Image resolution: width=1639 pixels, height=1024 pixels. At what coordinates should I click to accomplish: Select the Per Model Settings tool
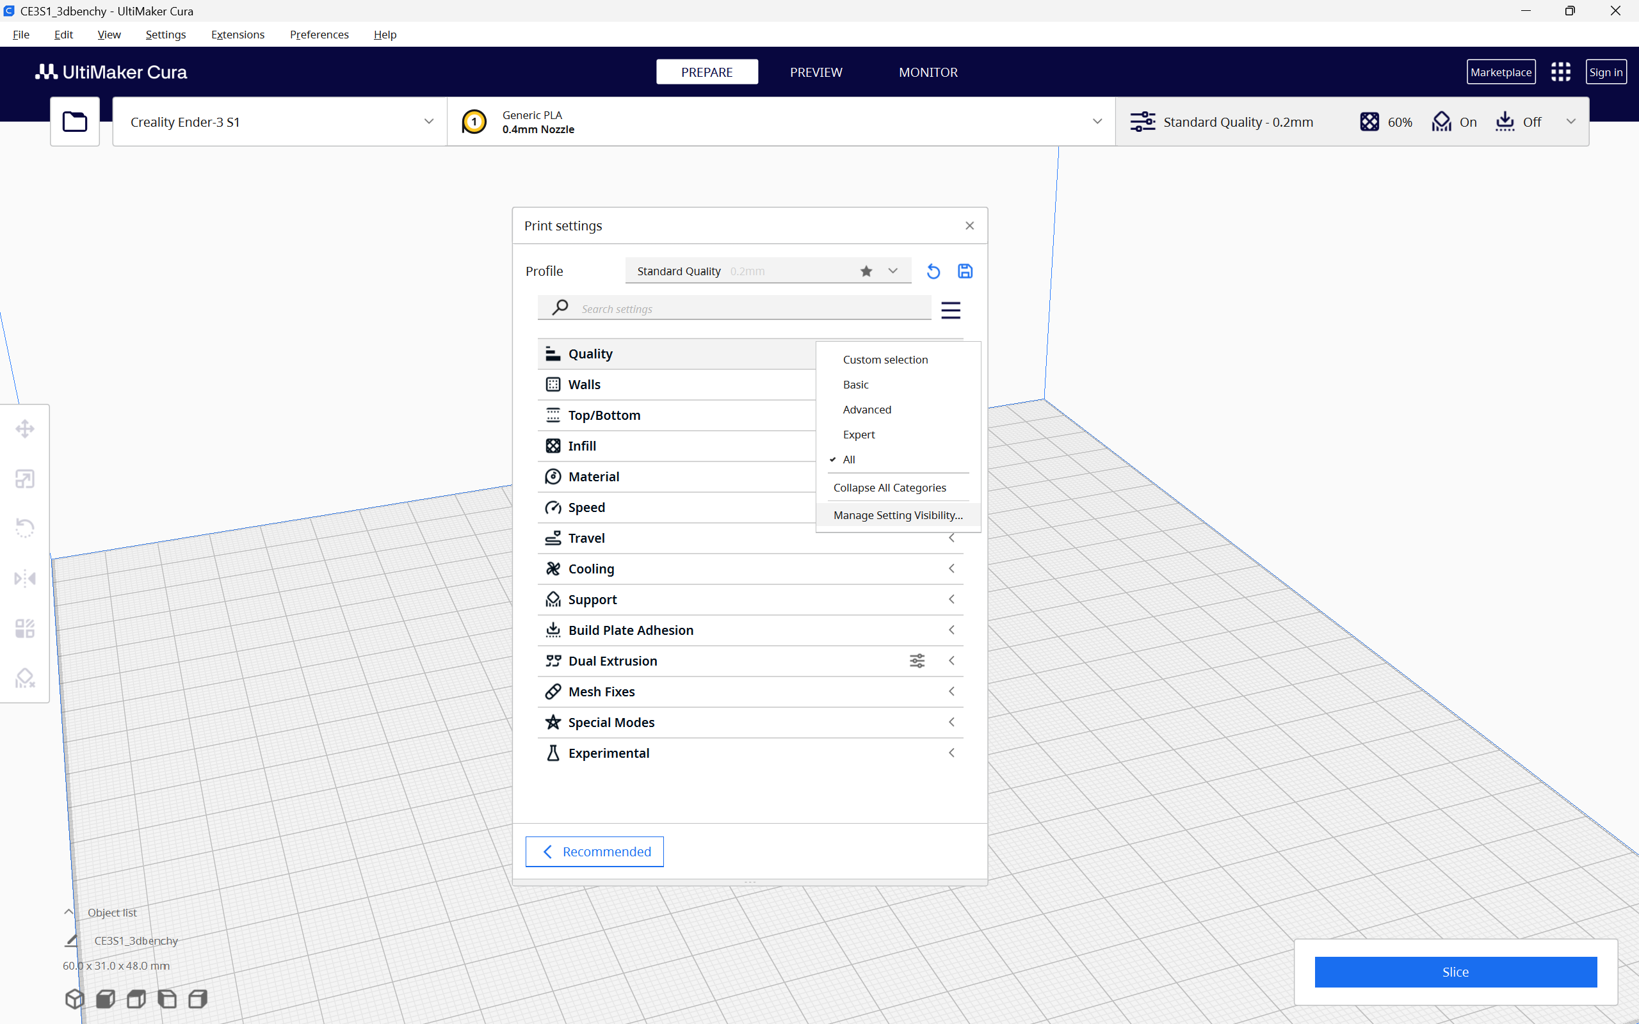point(25,628)
